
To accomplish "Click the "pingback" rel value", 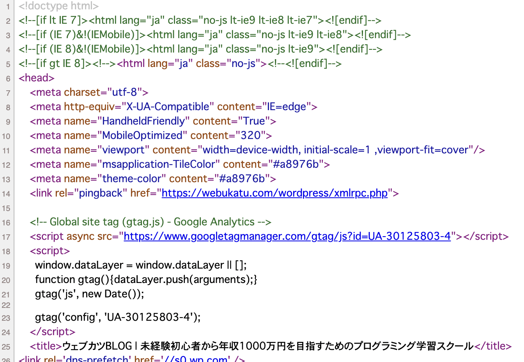I will [101, 193].
